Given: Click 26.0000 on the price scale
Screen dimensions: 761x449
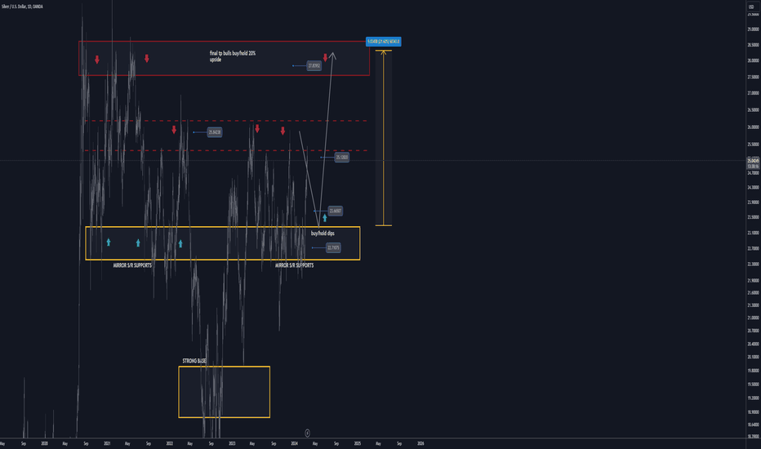Looking at the screenshot, I should pos(753,127).
